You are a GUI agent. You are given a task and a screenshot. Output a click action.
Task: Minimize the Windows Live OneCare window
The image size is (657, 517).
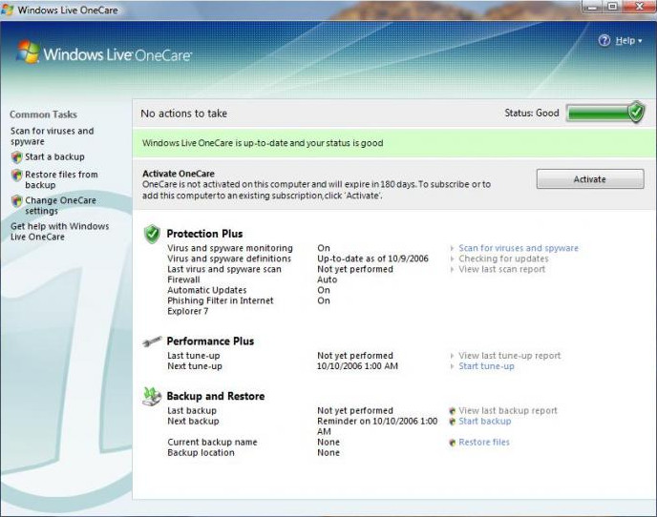coord(592,7)
